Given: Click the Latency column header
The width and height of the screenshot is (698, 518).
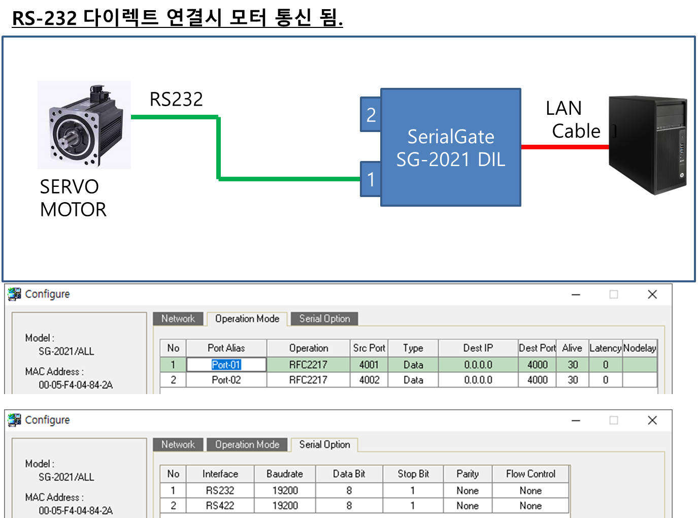Looking at the screenshot, I should tap(605, 348).
